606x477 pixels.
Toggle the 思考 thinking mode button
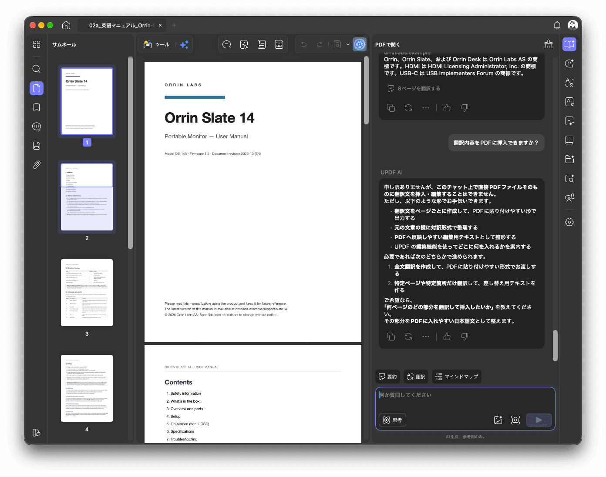tap(392, 420)
